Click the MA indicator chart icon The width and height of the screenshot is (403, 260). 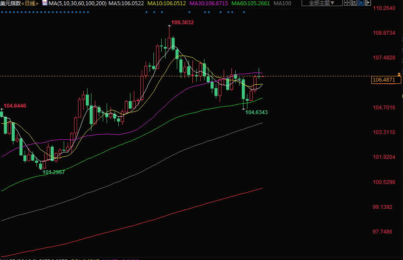[45, 3]
